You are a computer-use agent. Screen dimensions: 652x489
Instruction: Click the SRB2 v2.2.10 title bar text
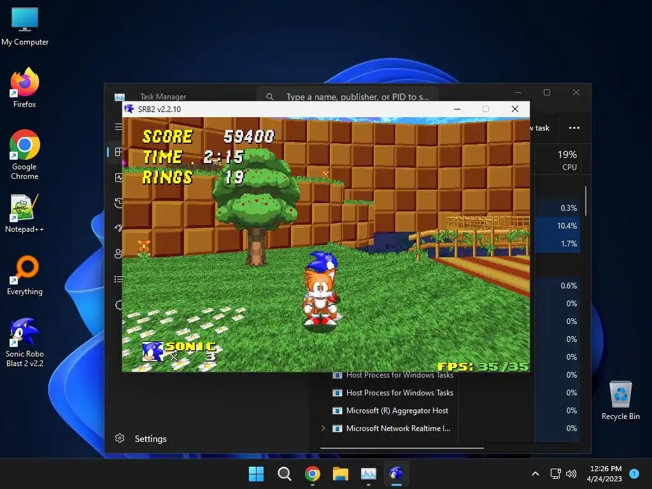click(x=159, y=110)
